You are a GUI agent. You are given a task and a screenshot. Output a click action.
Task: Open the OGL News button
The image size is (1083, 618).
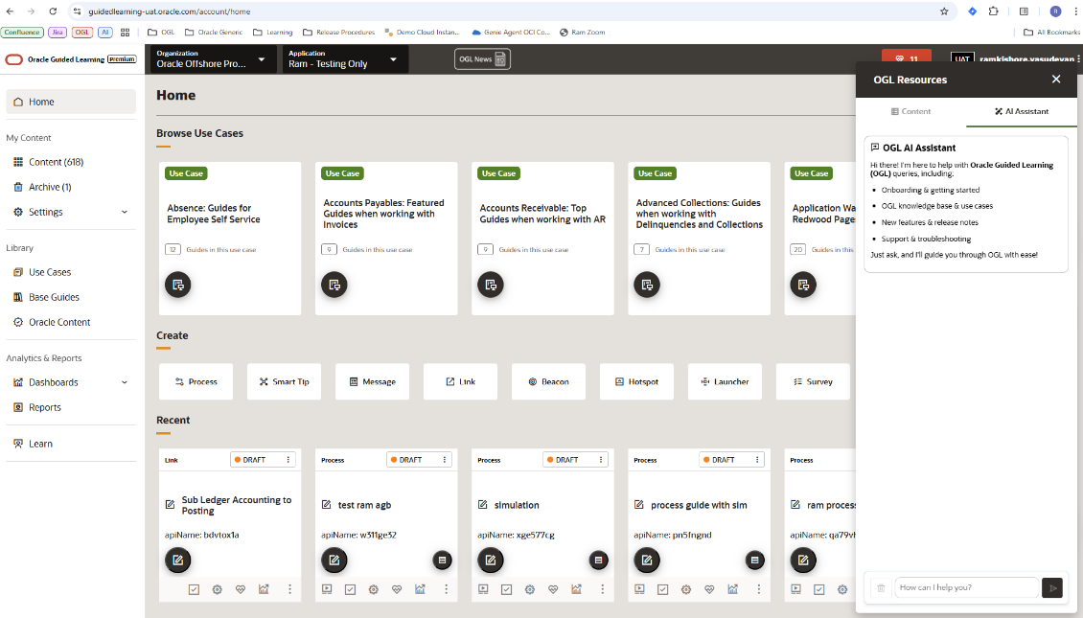(482, 59)
